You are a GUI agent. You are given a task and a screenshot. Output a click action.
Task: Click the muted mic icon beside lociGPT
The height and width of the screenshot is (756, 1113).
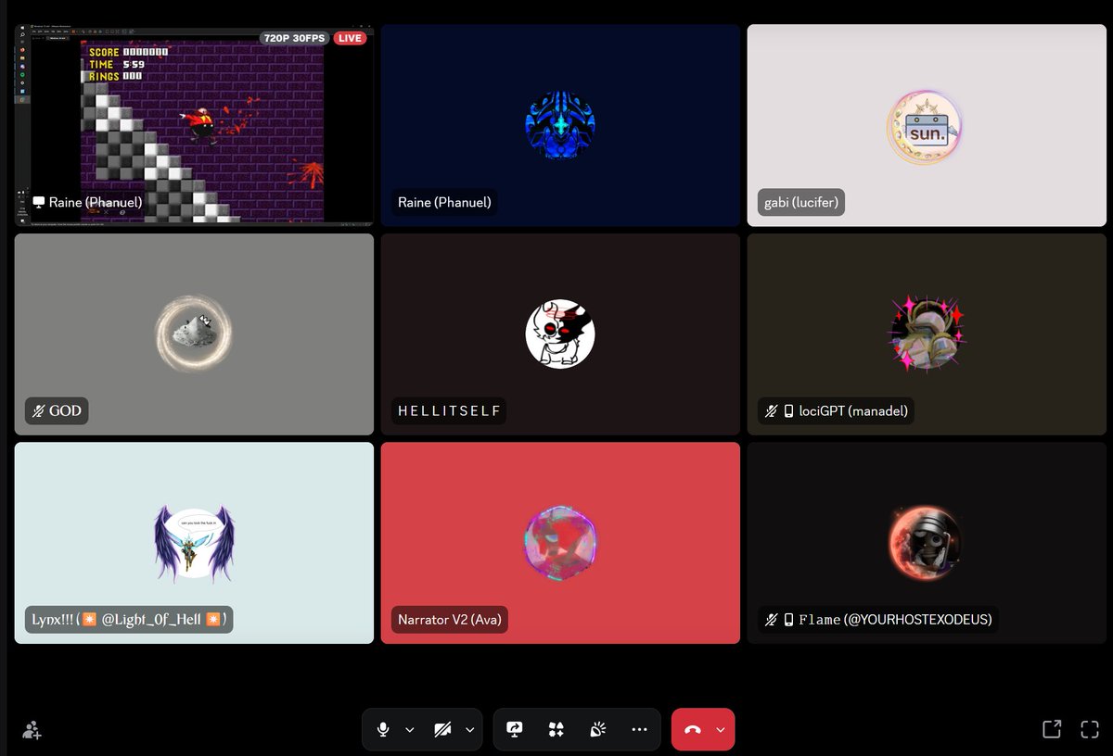(772, 411)
